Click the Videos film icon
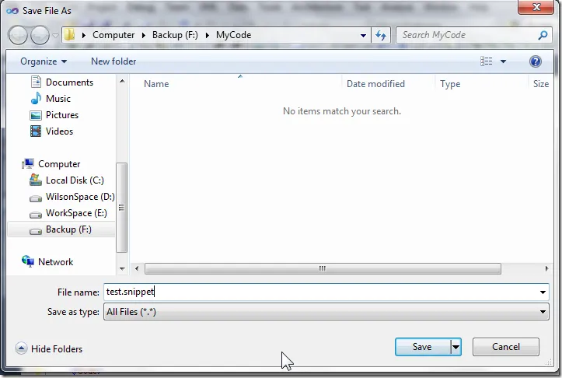 (36, 131)
